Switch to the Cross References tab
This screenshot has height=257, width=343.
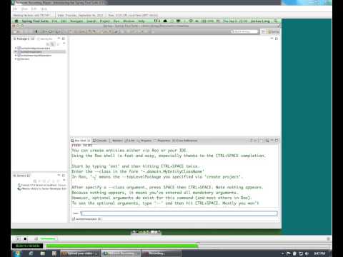184,141
